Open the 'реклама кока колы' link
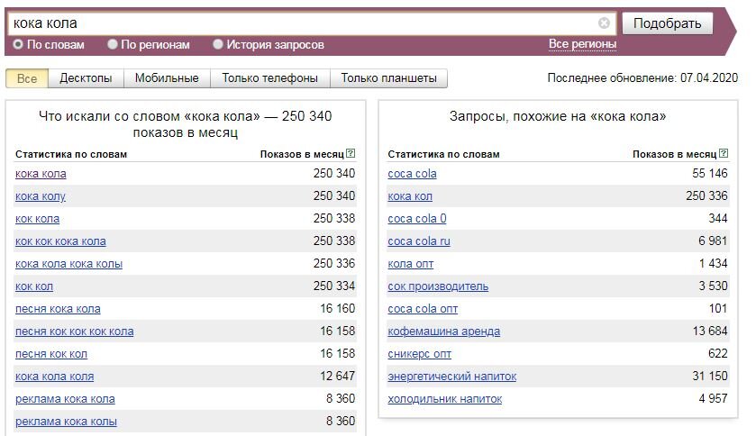The width and height of the screenshot is (756, 436). click(x=66, y=422)
